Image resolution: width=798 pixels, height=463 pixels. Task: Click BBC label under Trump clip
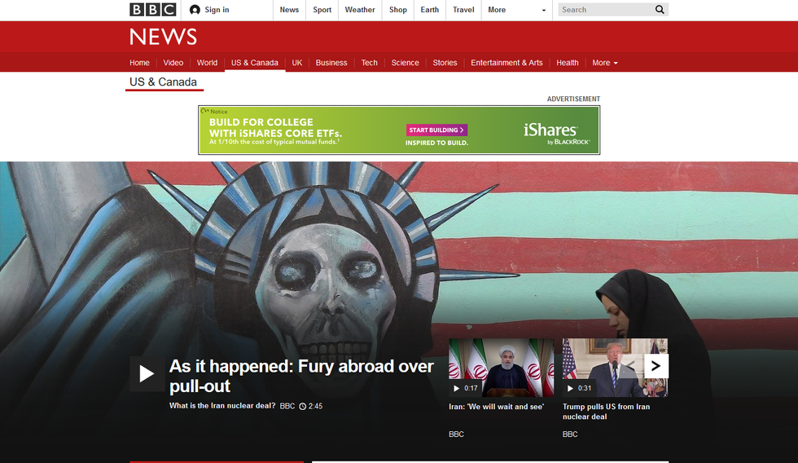(x=570, y=434)
